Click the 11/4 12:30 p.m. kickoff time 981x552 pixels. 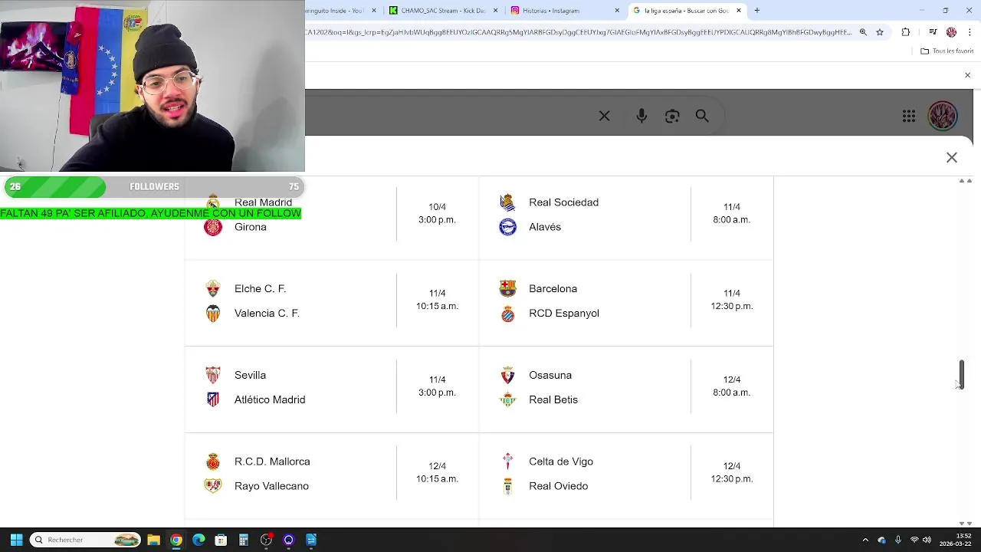click(x=732, y=300)
